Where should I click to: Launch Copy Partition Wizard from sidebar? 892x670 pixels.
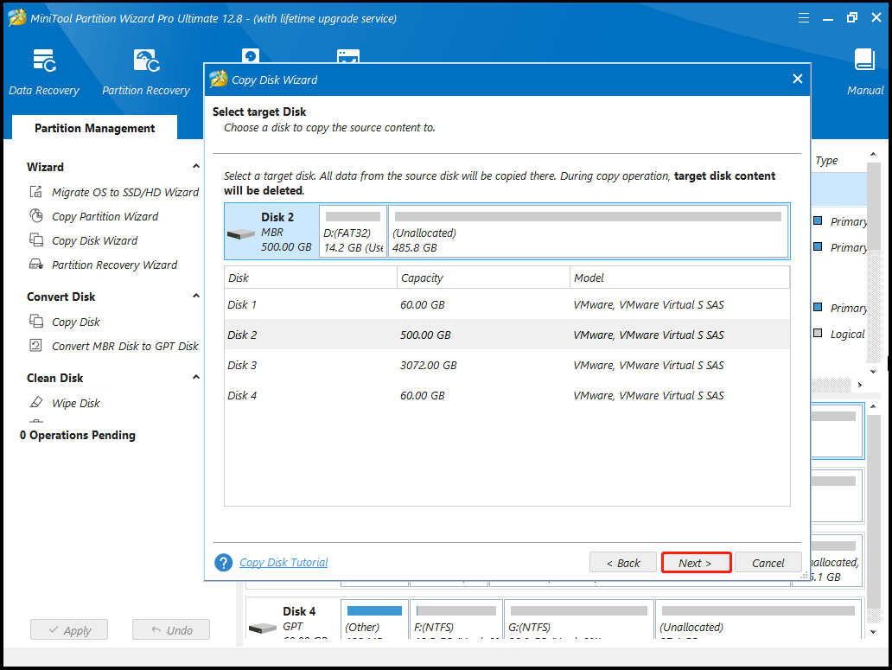pyautogui.click(x=105, y=217)
